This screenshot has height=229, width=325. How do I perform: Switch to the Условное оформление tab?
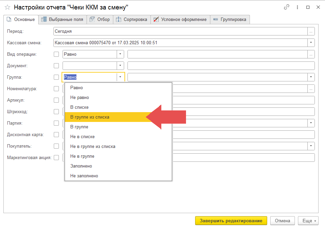pyautogui.click(x=180, y=20)
